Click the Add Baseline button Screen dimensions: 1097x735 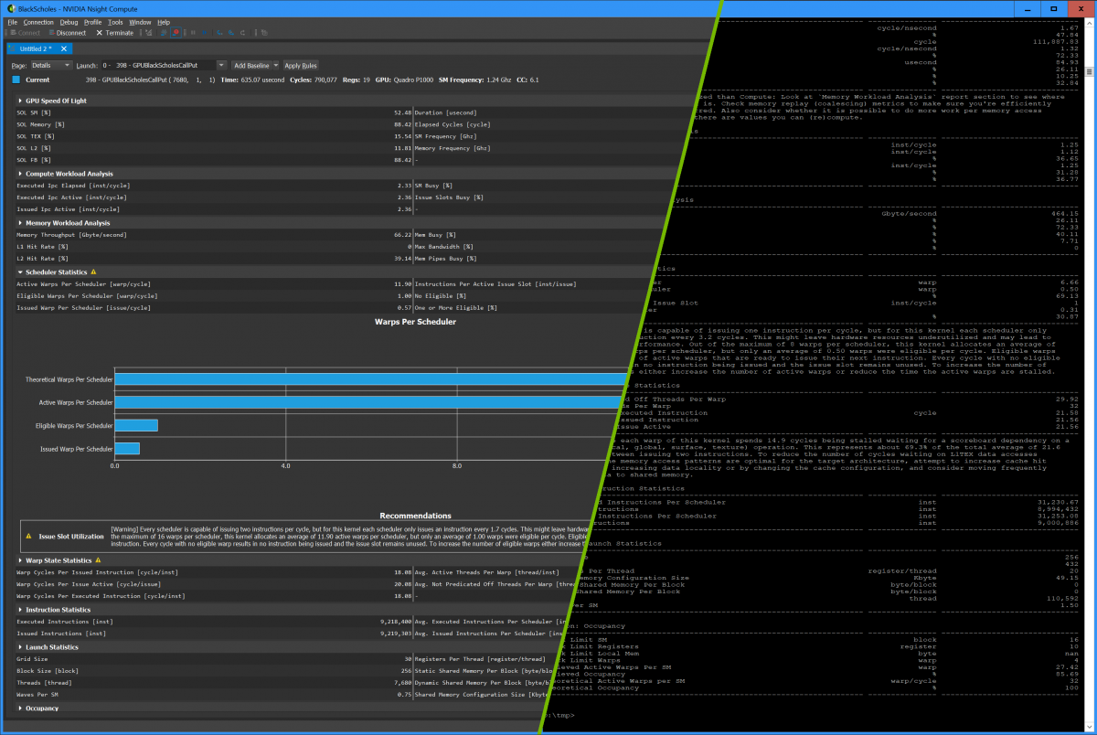(250, 66)
